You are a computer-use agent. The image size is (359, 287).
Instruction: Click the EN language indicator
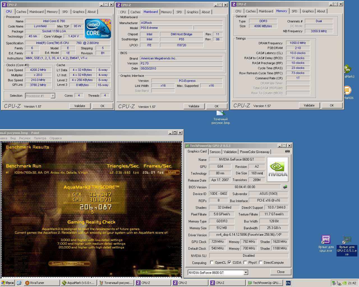pos(288,283)
